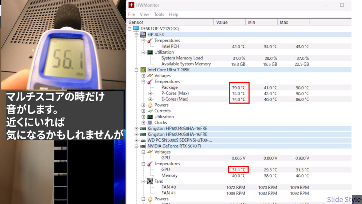362x204 pixels.
Task: Click second Kingston memory module icon
Action: point(143,134)
